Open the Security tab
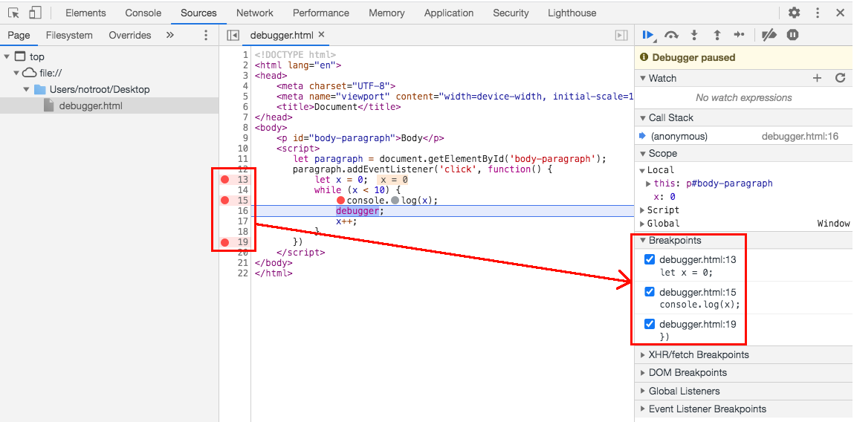This screenshot has width=854, height=422. [511, 13]
